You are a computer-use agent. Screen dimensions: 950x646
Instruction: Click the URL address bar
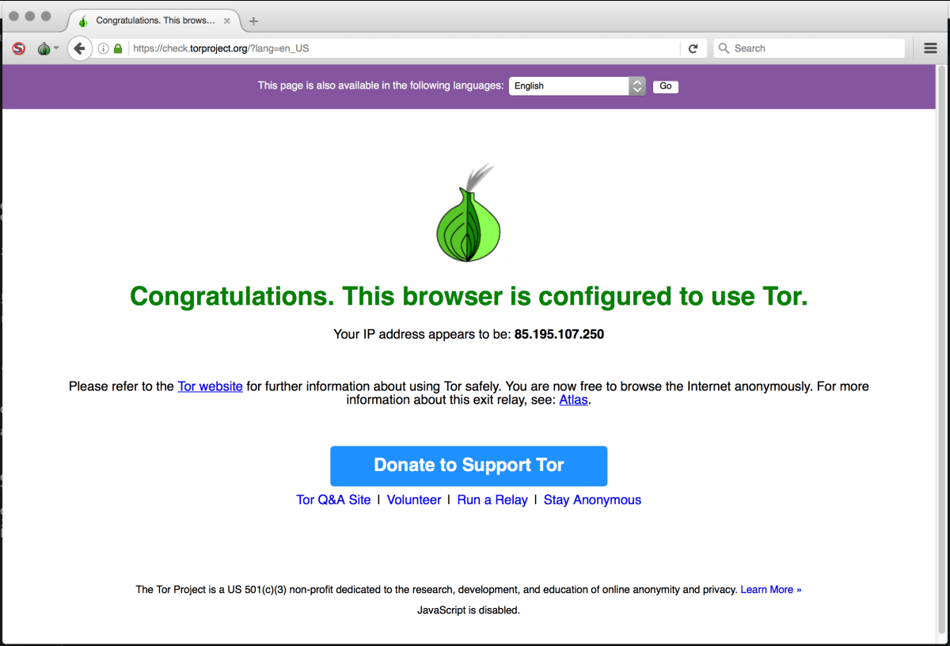(404, 48)
